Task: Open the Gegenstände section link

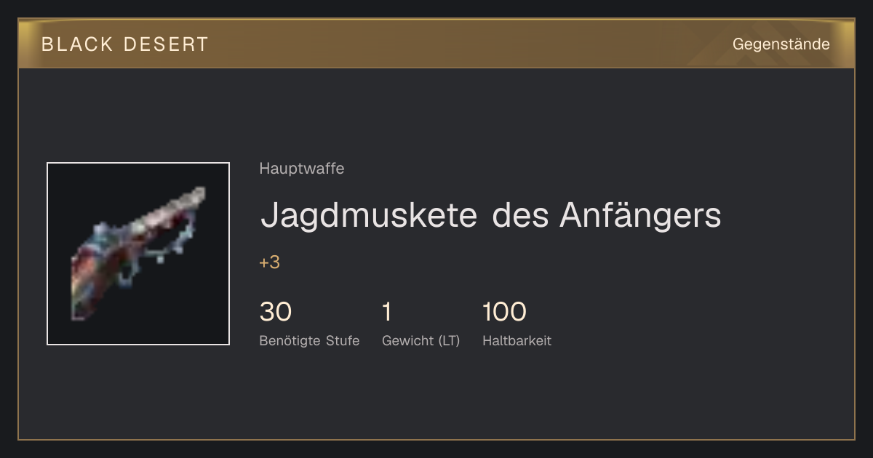Action: tap(781, 44)
